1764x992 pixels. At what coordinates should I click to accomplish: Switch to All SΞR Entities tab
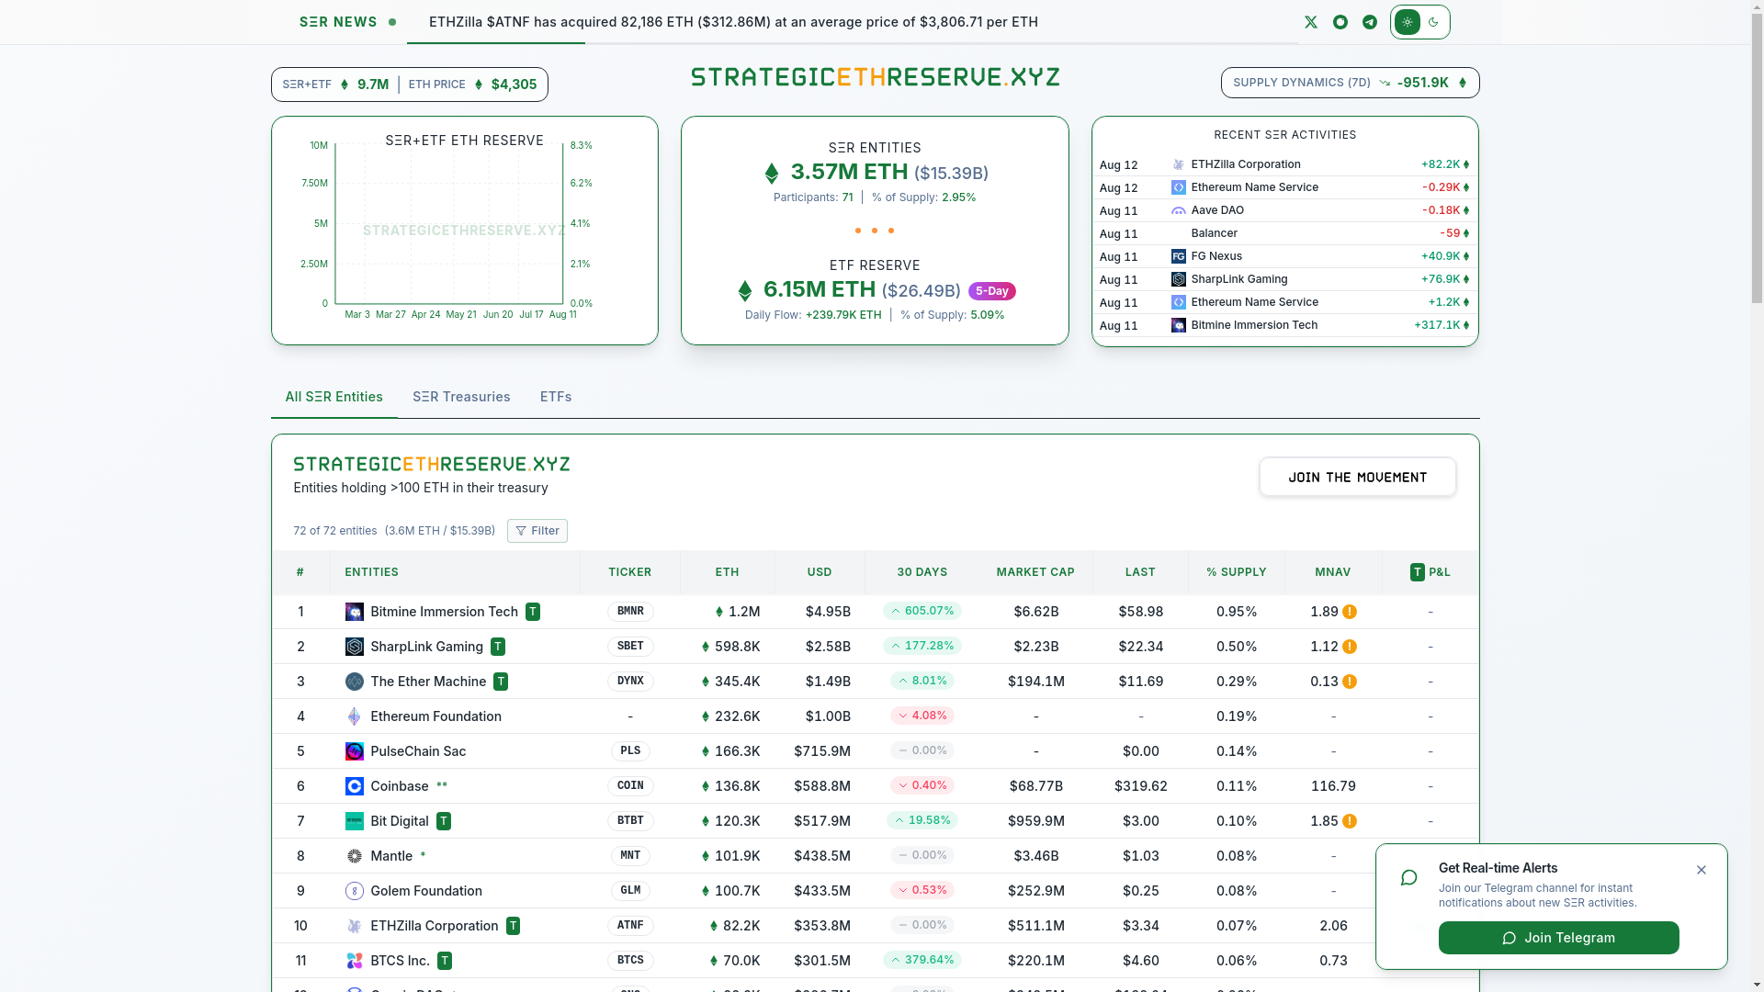pos(334,397)
